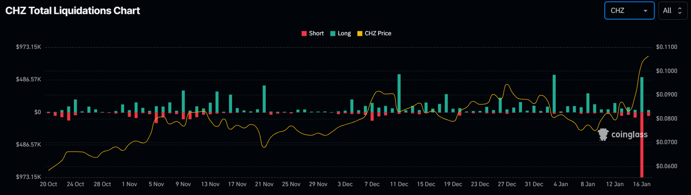Image resolution: width=691 pixels, height=195 pixels.
Task: Click the large red short bar at 16 Jan
Action: tap(642, 144)
